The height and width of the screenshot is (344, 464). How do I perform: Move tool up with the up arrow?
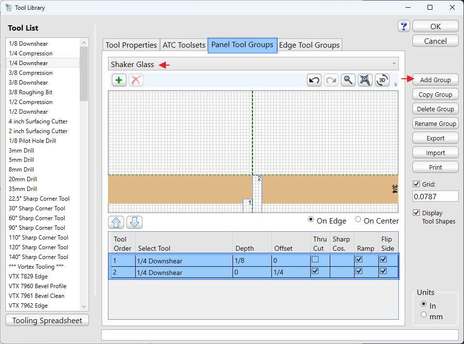point(117,223)
